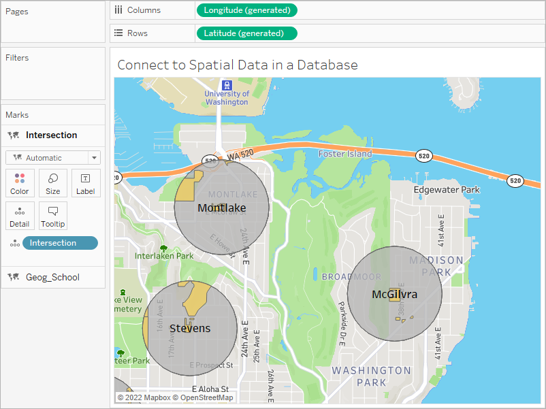This screenshot has height=409, width=546.
Task: Click the map icon on the Intersection card header
Action: (x=12, y=135)
